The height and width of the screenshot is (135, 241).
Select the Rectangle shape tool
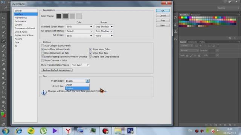(x=3, y=97)
